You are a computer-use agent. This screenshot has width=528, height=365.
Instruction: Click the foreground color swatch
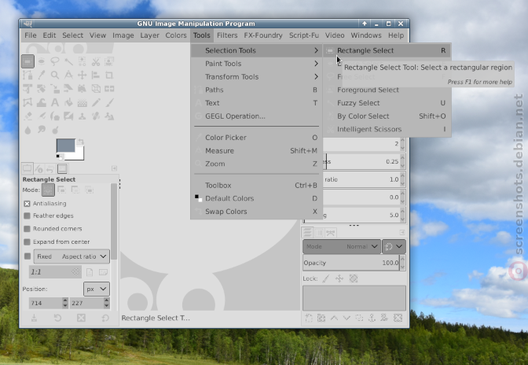tap(66, 146)
